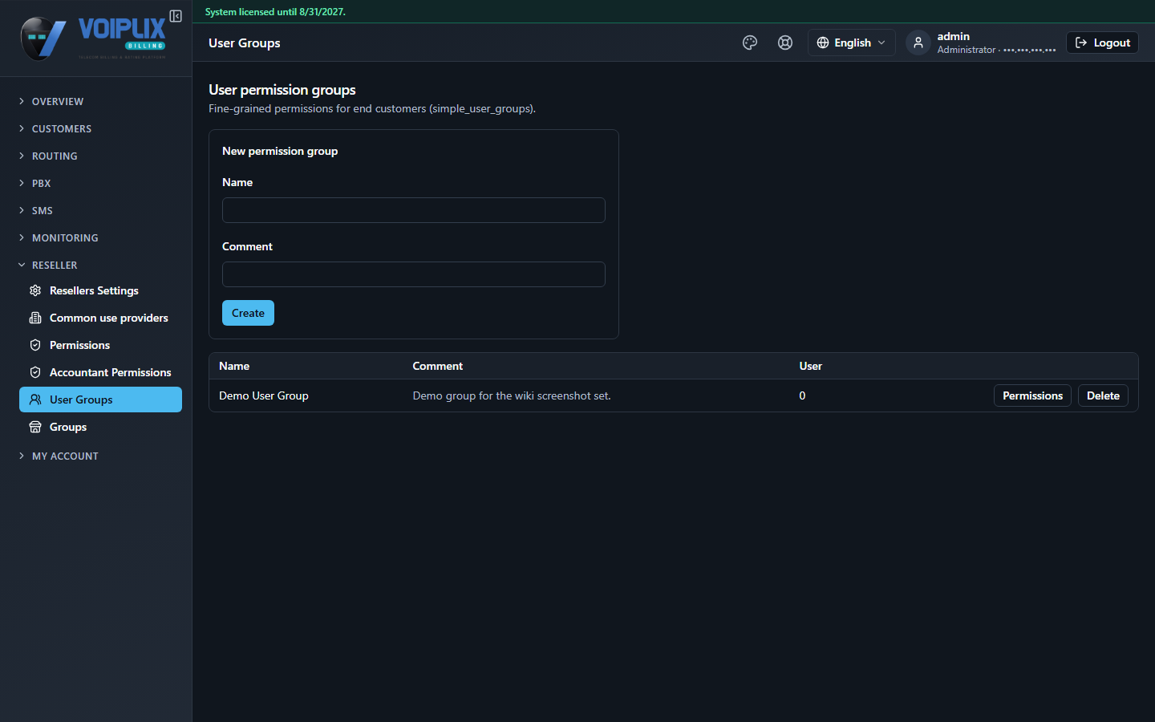Click the Common use providers building icon
This screenshot has height=722, width=1155.
(35, 318)
